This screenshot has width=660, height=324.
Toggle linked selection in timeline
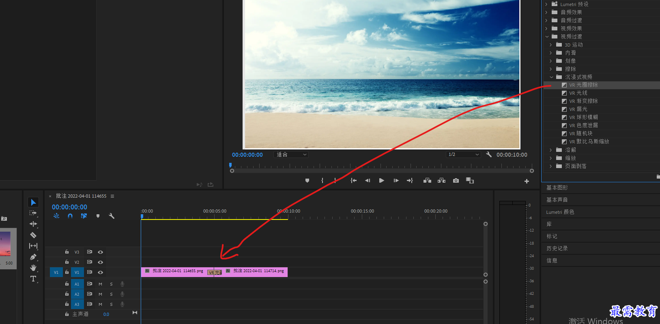click(x=84, y=216)
